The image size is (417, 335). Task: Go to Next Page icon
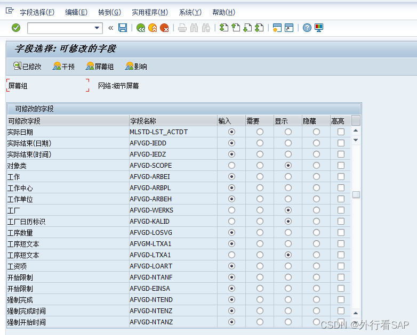[247, 28]
